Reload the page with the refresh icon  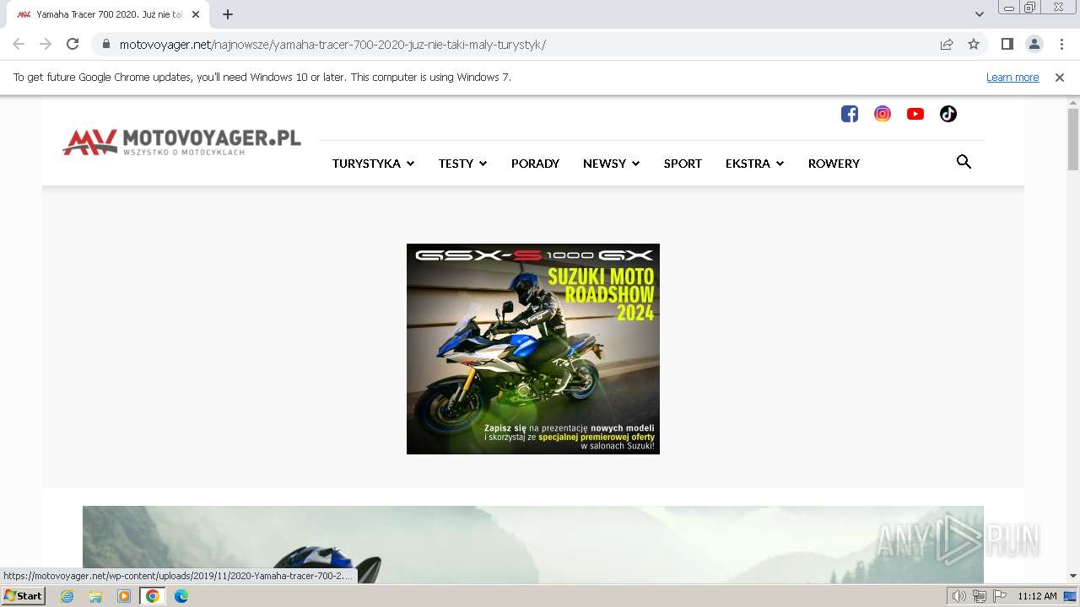pyautogui.click(x=73, y=44)
